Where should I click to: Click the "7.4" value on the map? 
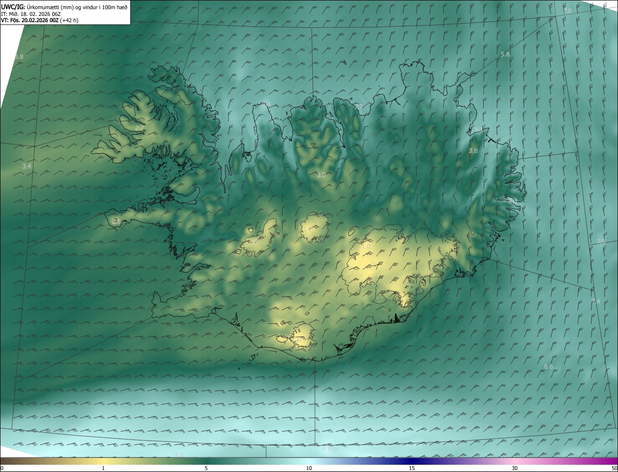coord(596,301)
